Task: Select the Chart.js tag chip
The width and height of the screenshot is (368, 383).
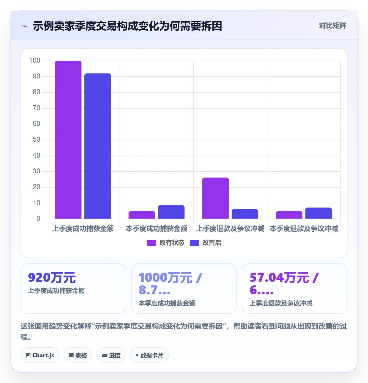Action: point(40,355)
